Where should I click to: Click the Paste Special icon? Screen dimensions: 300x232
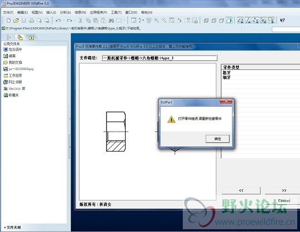103,20
